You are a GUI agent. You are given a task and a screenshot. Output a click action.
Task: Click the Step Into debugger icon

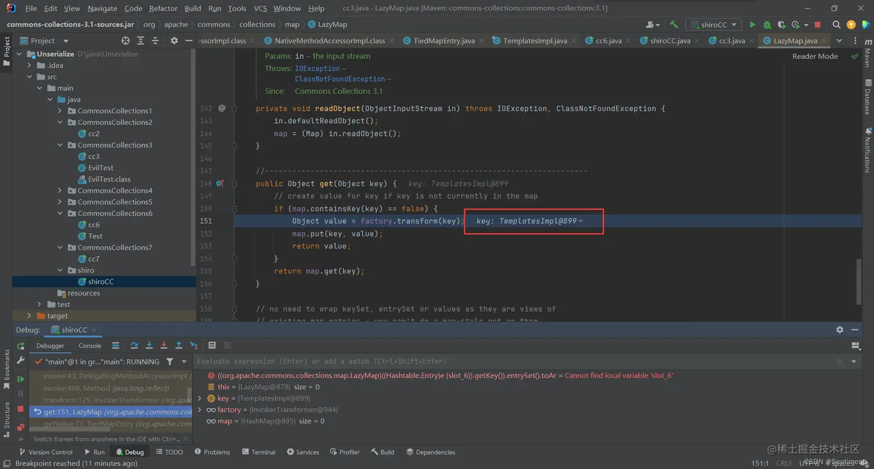[149, 345]
